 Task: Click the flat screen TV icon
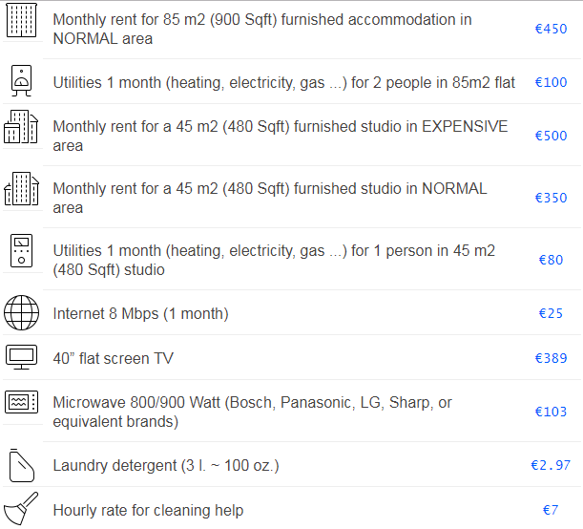pyautogui.click(x=22, y=357)
